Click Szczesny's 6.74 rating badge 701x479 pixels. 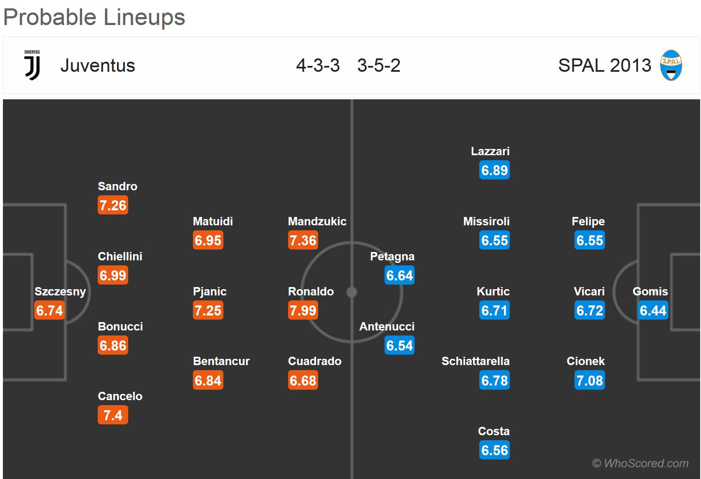(x=49, y=310)
